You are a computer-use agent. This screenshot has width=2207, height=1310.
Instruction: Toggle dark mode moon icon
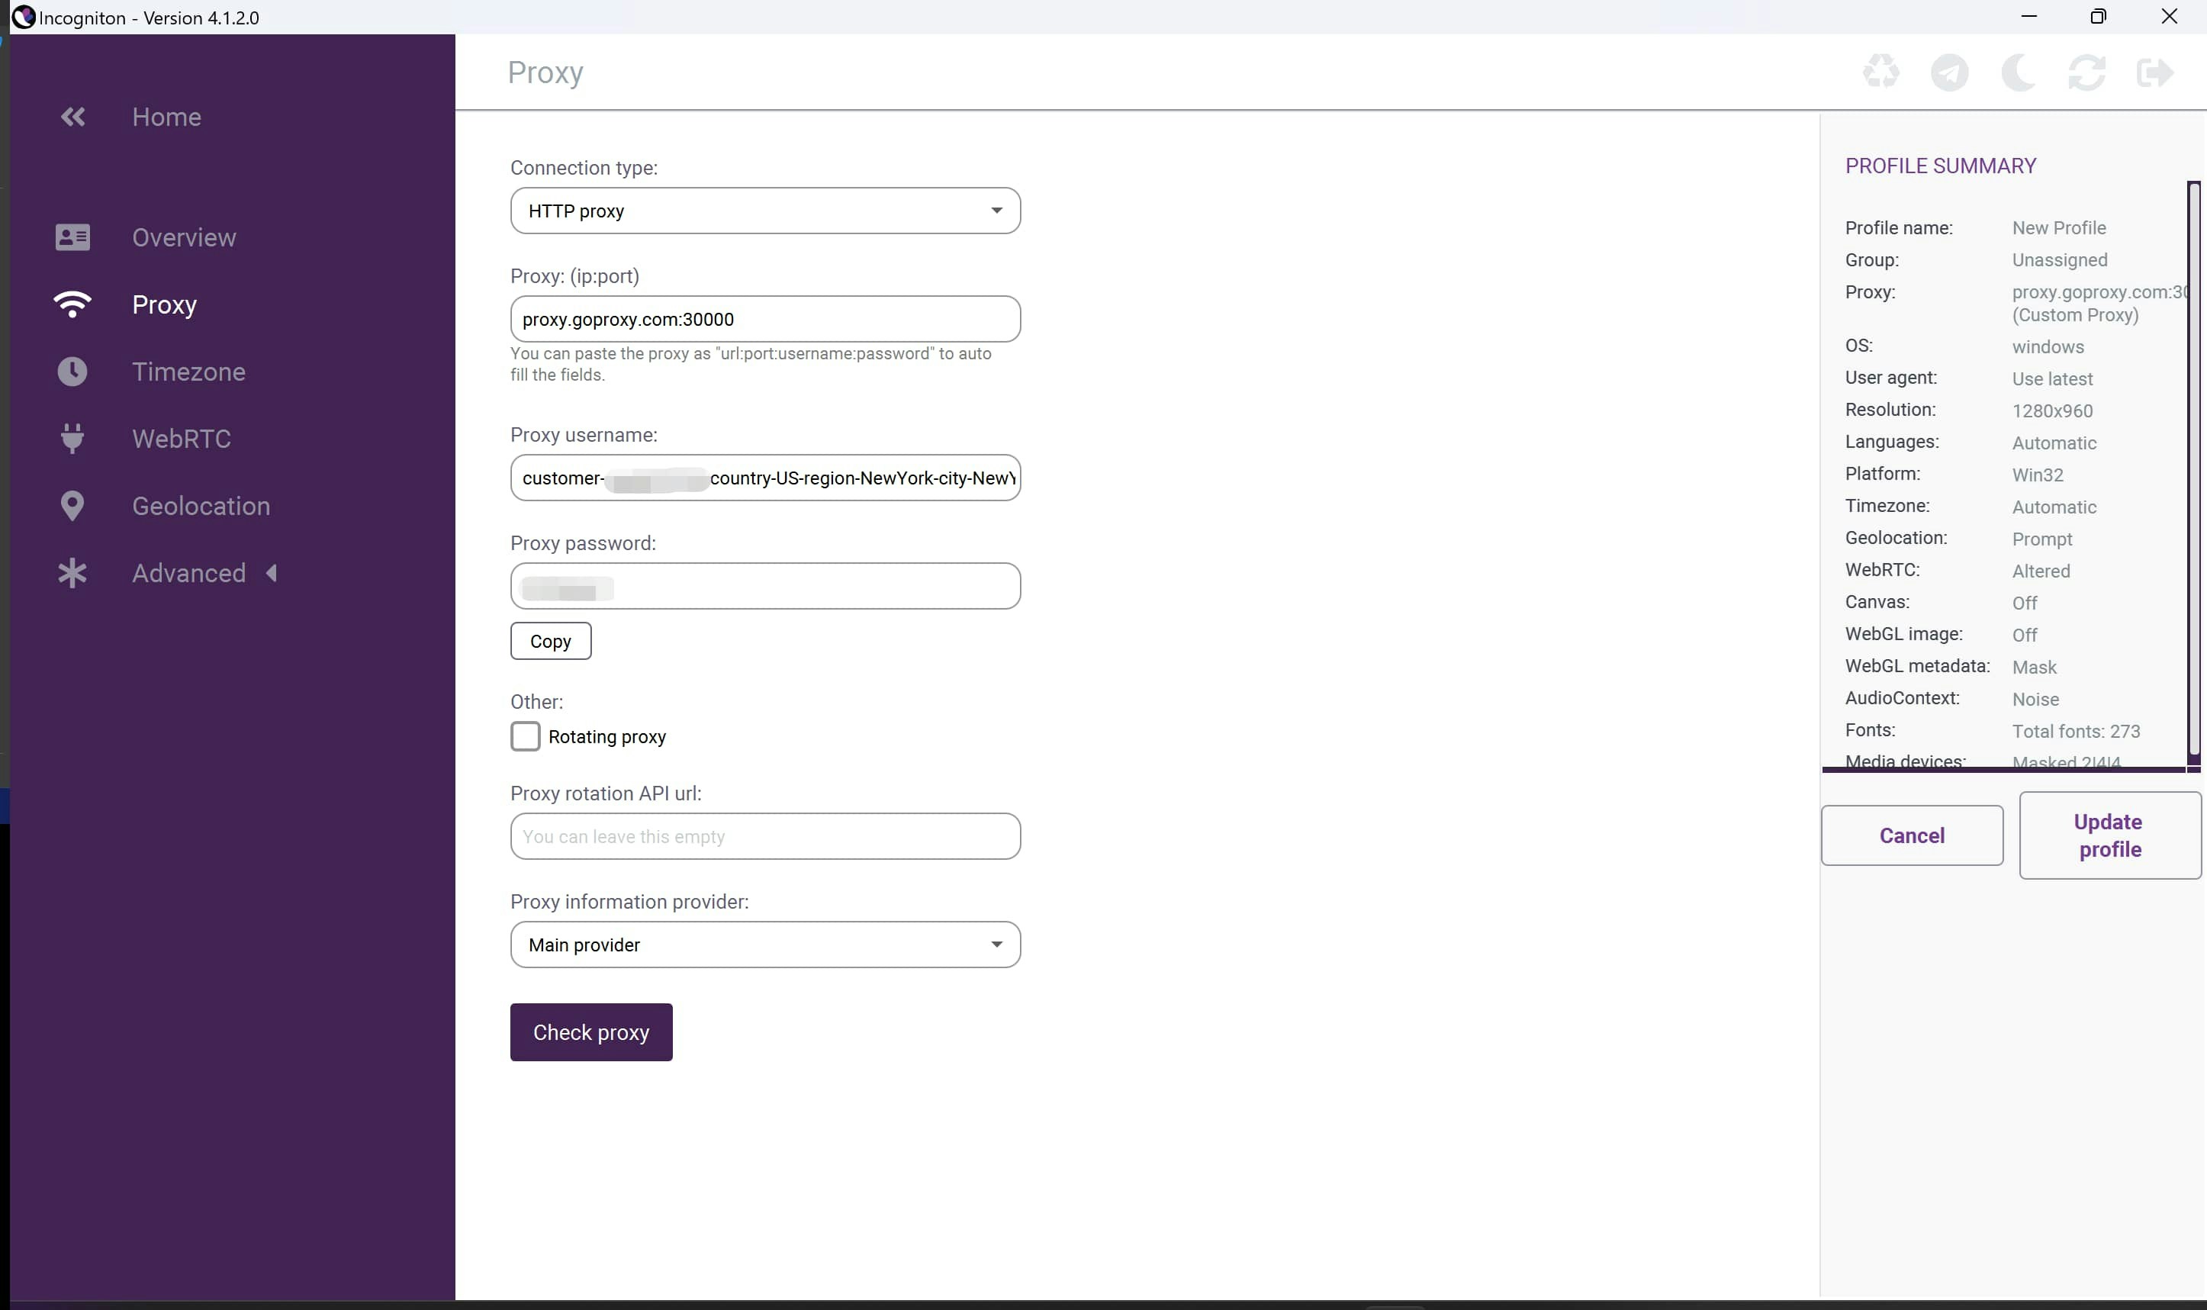(x=2017, y=72)
